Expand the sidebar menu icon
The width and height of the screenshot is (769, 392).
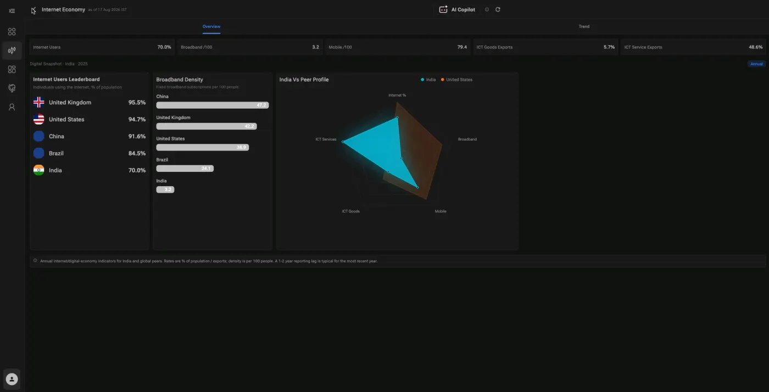pyautogui.click(x=12, y=10)
